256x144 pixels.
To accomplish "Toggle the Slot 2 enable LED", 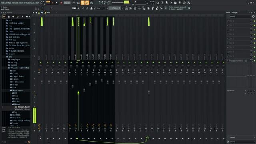I will [254, 26].
